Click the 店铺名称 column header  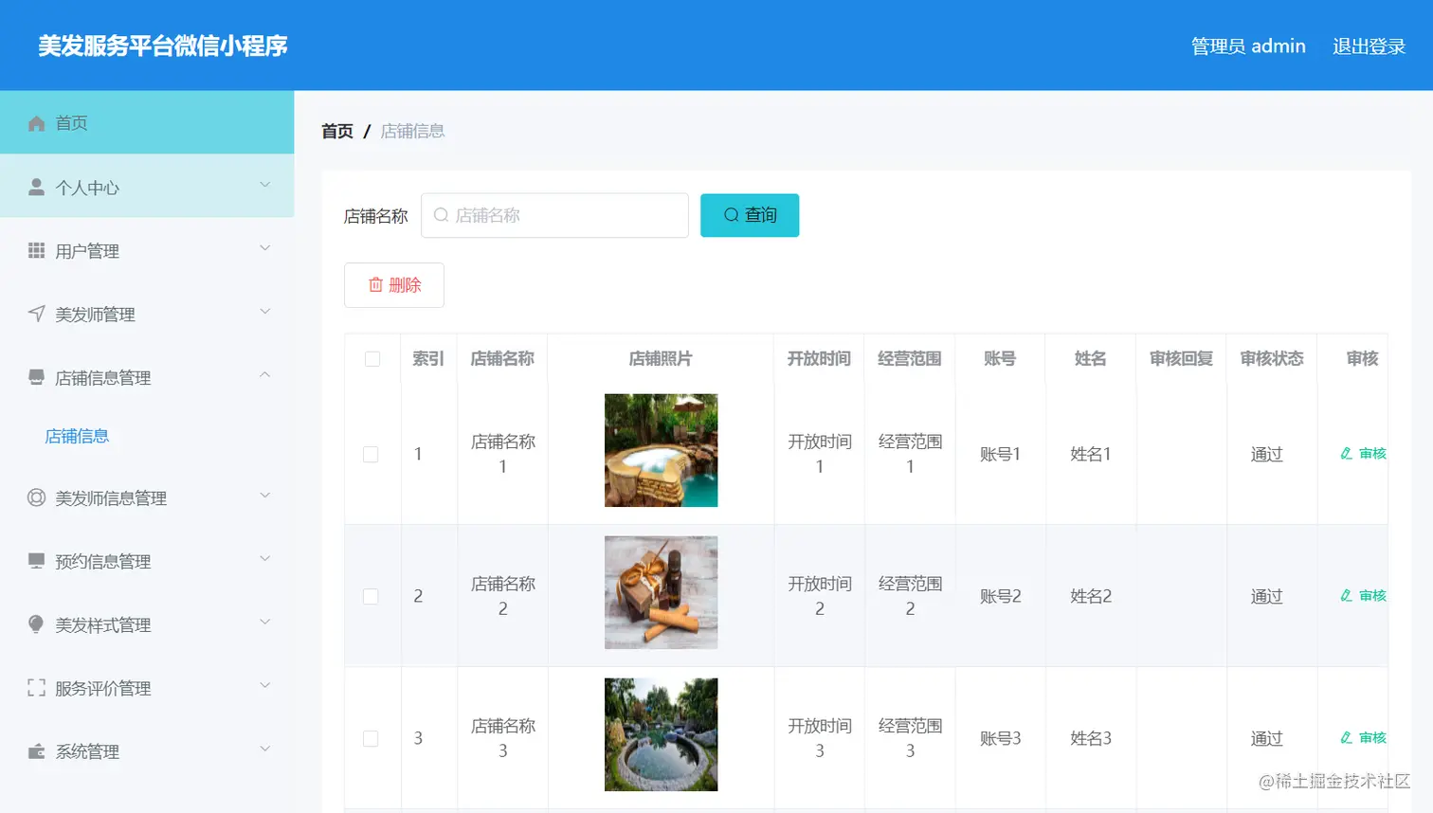tap(502, 358)
